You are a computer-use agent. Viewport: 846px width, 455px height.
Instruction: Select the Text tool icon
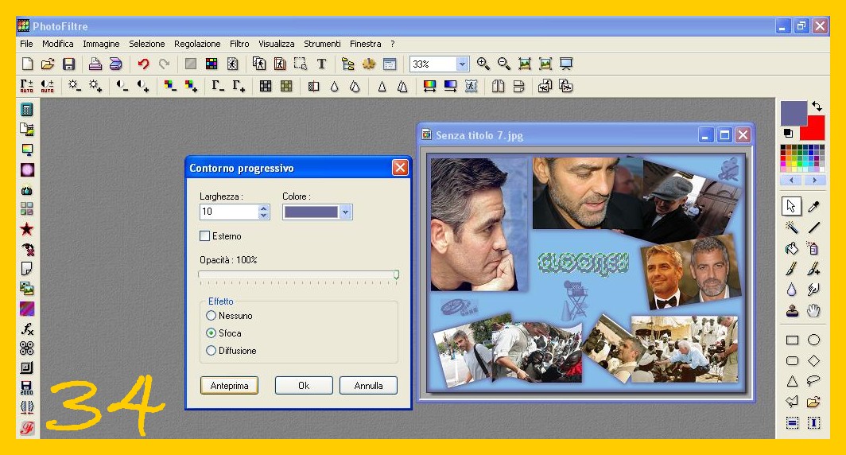coord(321,64)
